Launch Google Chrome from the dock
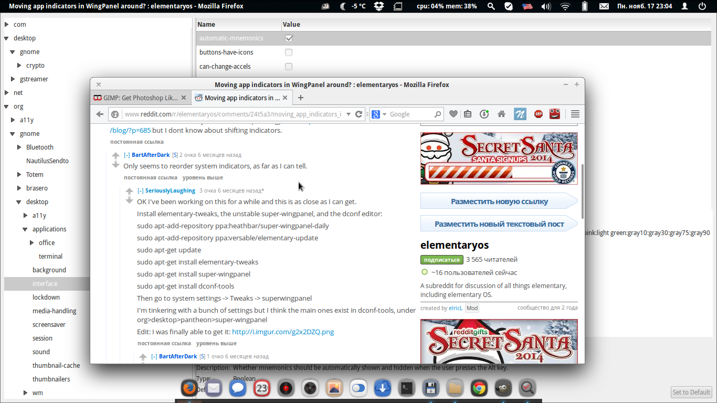Viewport: 717px width, 403px height. tap(479, 388)
